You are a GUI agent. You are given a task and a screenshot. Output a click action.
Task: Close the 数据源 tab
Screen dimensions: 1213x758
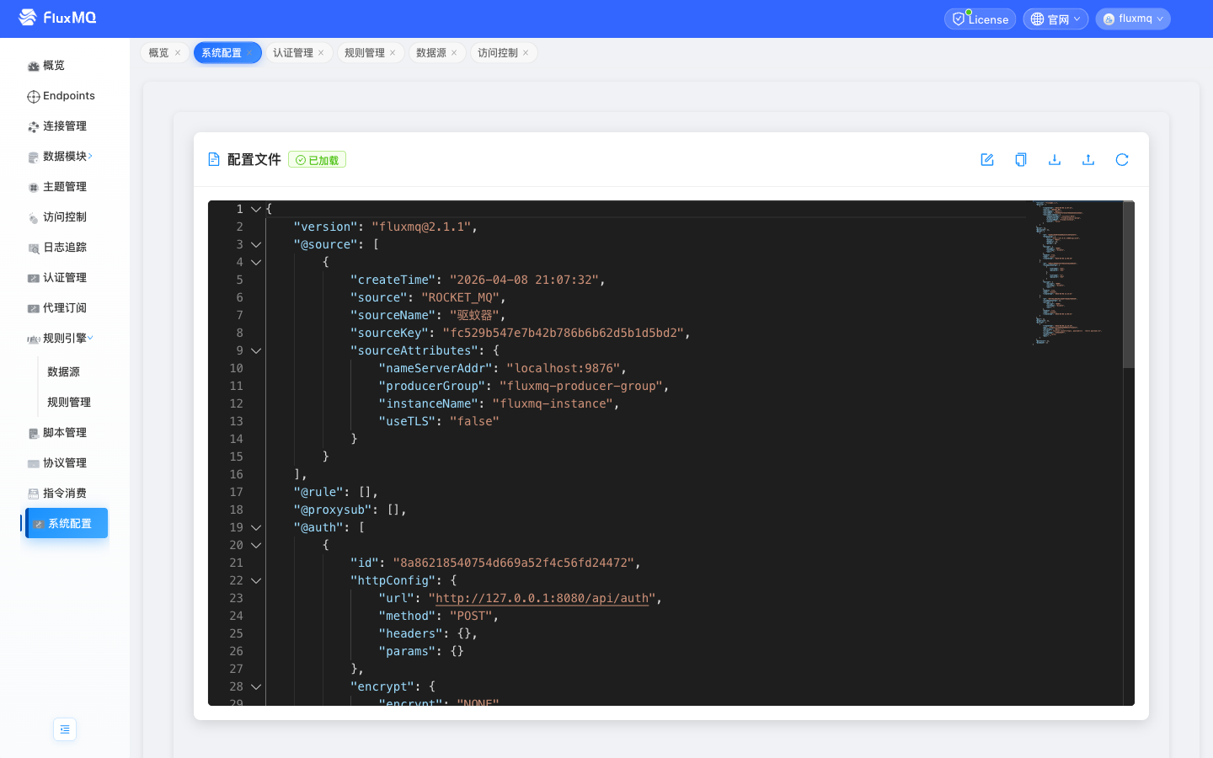pos(454,52)
